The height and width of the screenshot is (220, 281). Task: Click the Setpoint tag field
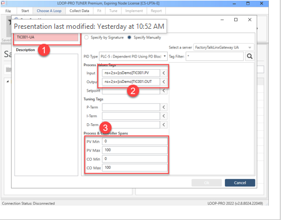pyautogui.click(x=131, y=90)
